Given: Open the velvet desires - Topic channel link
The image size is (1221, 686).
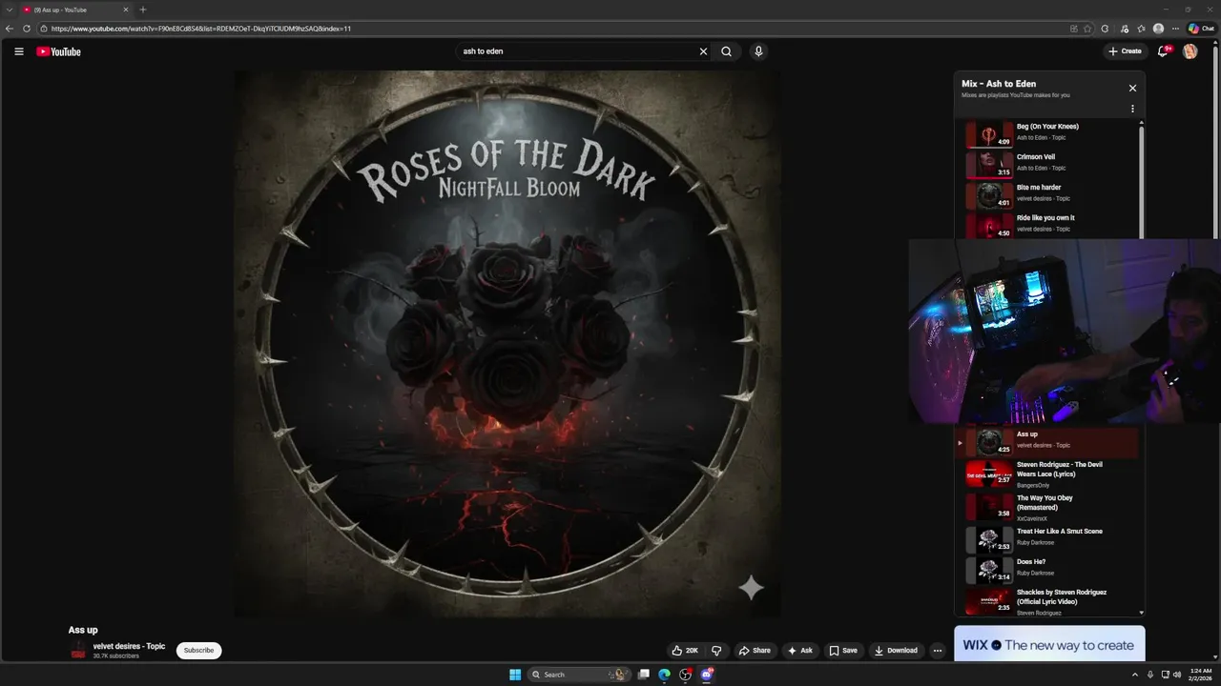Looking at the screenshot, I should click(x=129, y=646).
